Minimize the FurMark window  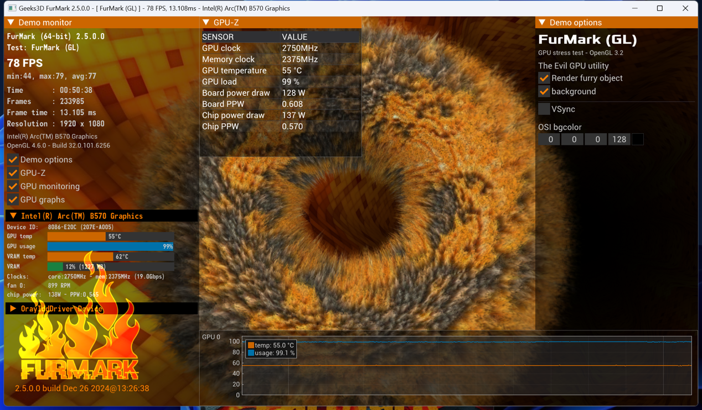pos(634,8)
